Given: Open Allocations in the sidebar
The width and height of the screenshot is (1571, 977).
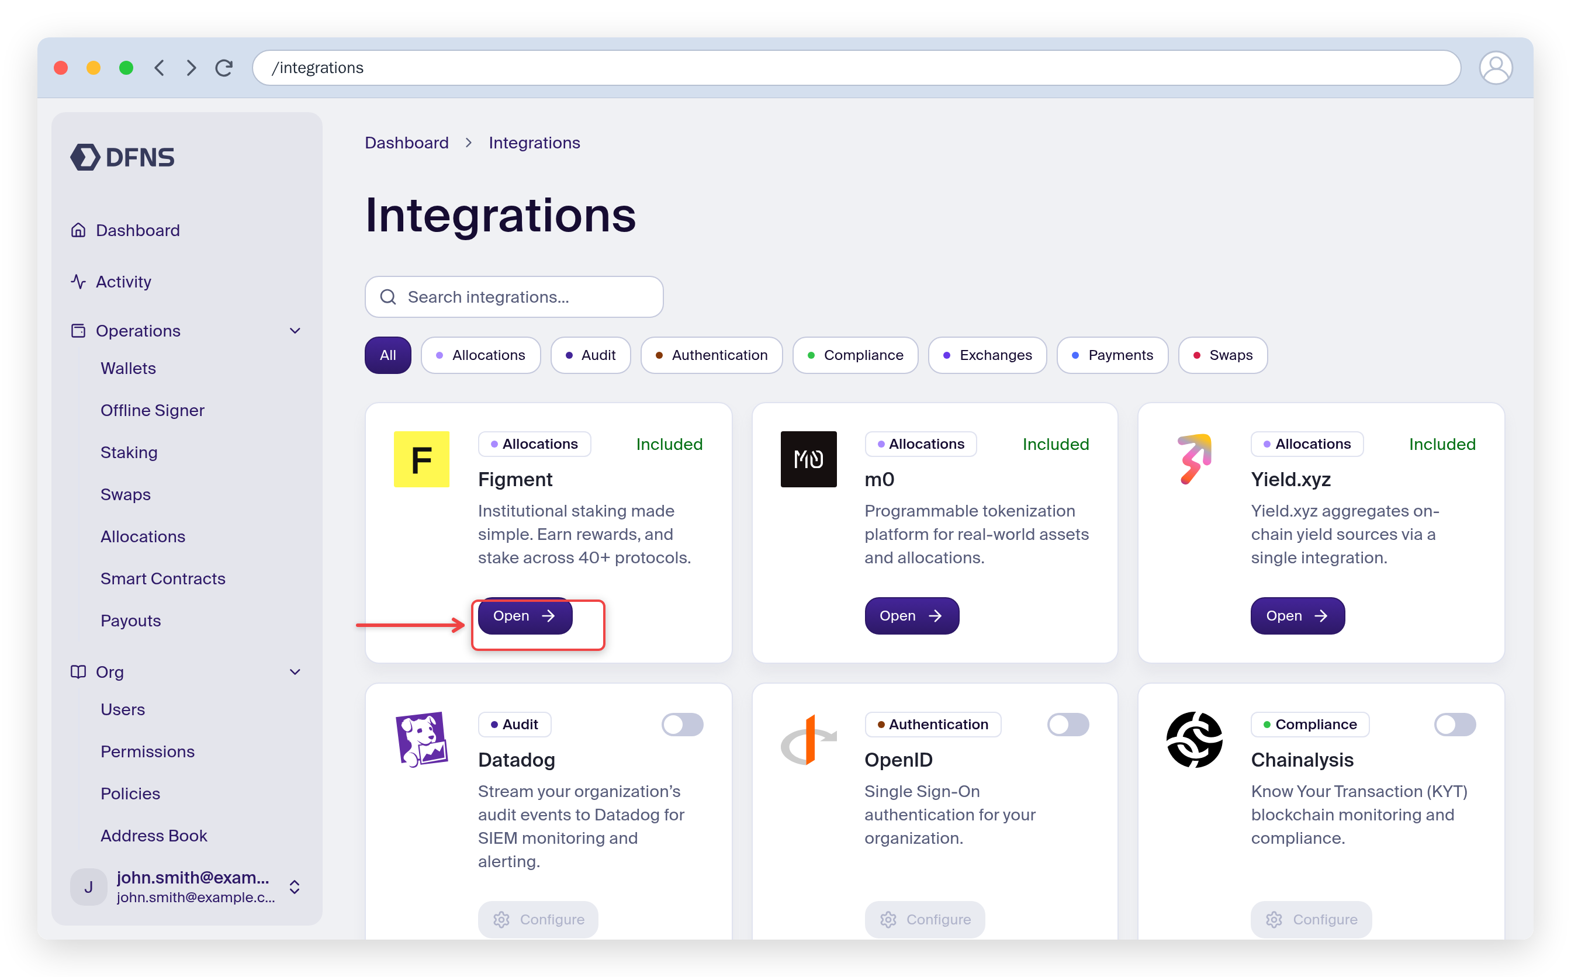Looking at the screenshot, I should (x=142, y=536).
